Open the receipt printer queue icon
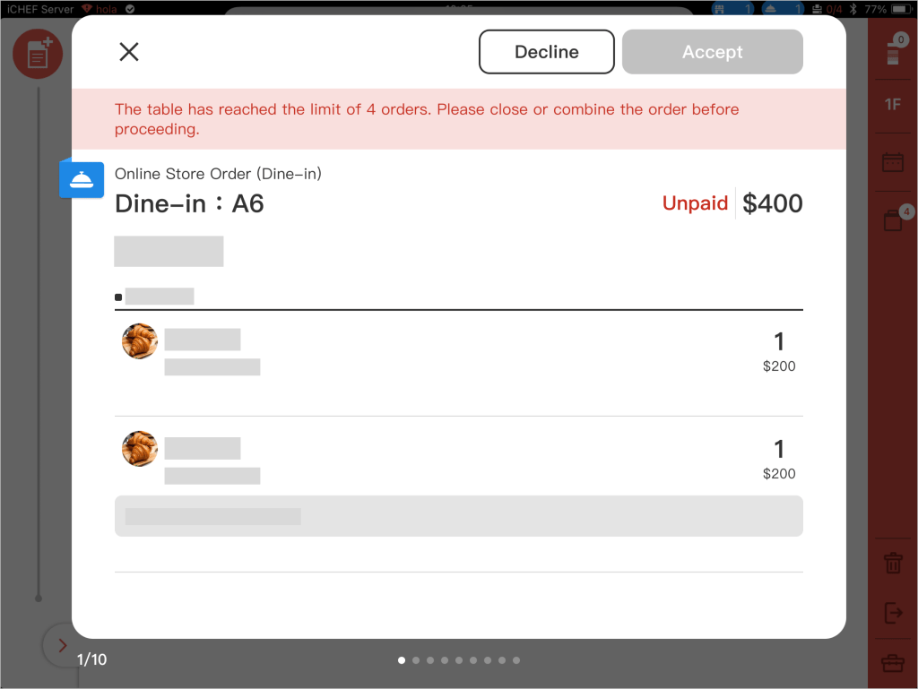Screen dimensions: 918x689 click(892, 52)
